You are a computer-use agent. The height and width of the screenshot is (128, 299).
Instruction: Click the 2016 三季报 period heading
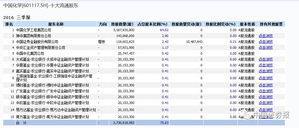[x=17, y=18]
